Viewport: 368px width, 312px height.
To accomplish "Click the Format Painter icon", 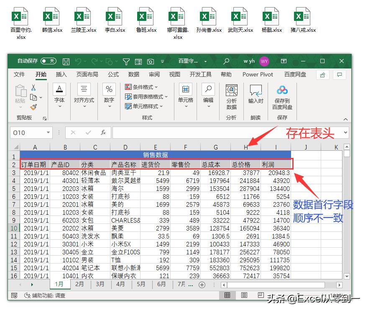I will 34,107.
